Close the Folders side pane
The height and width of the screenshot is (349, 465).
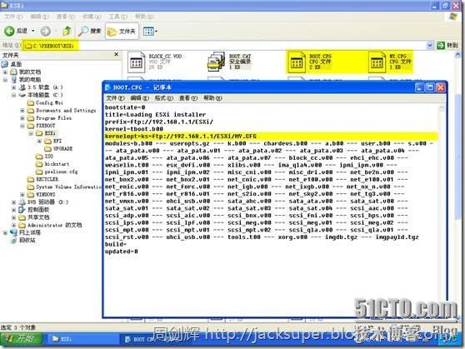pyautogui.click(x=117, y=54)
